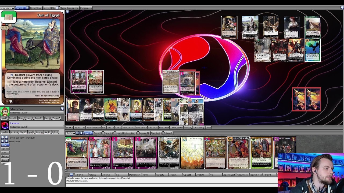Switch to the Deck Editor tab

[35, 8]
